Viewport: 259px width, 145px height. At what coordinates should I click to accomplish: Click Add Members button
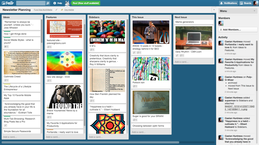[238, 30]
